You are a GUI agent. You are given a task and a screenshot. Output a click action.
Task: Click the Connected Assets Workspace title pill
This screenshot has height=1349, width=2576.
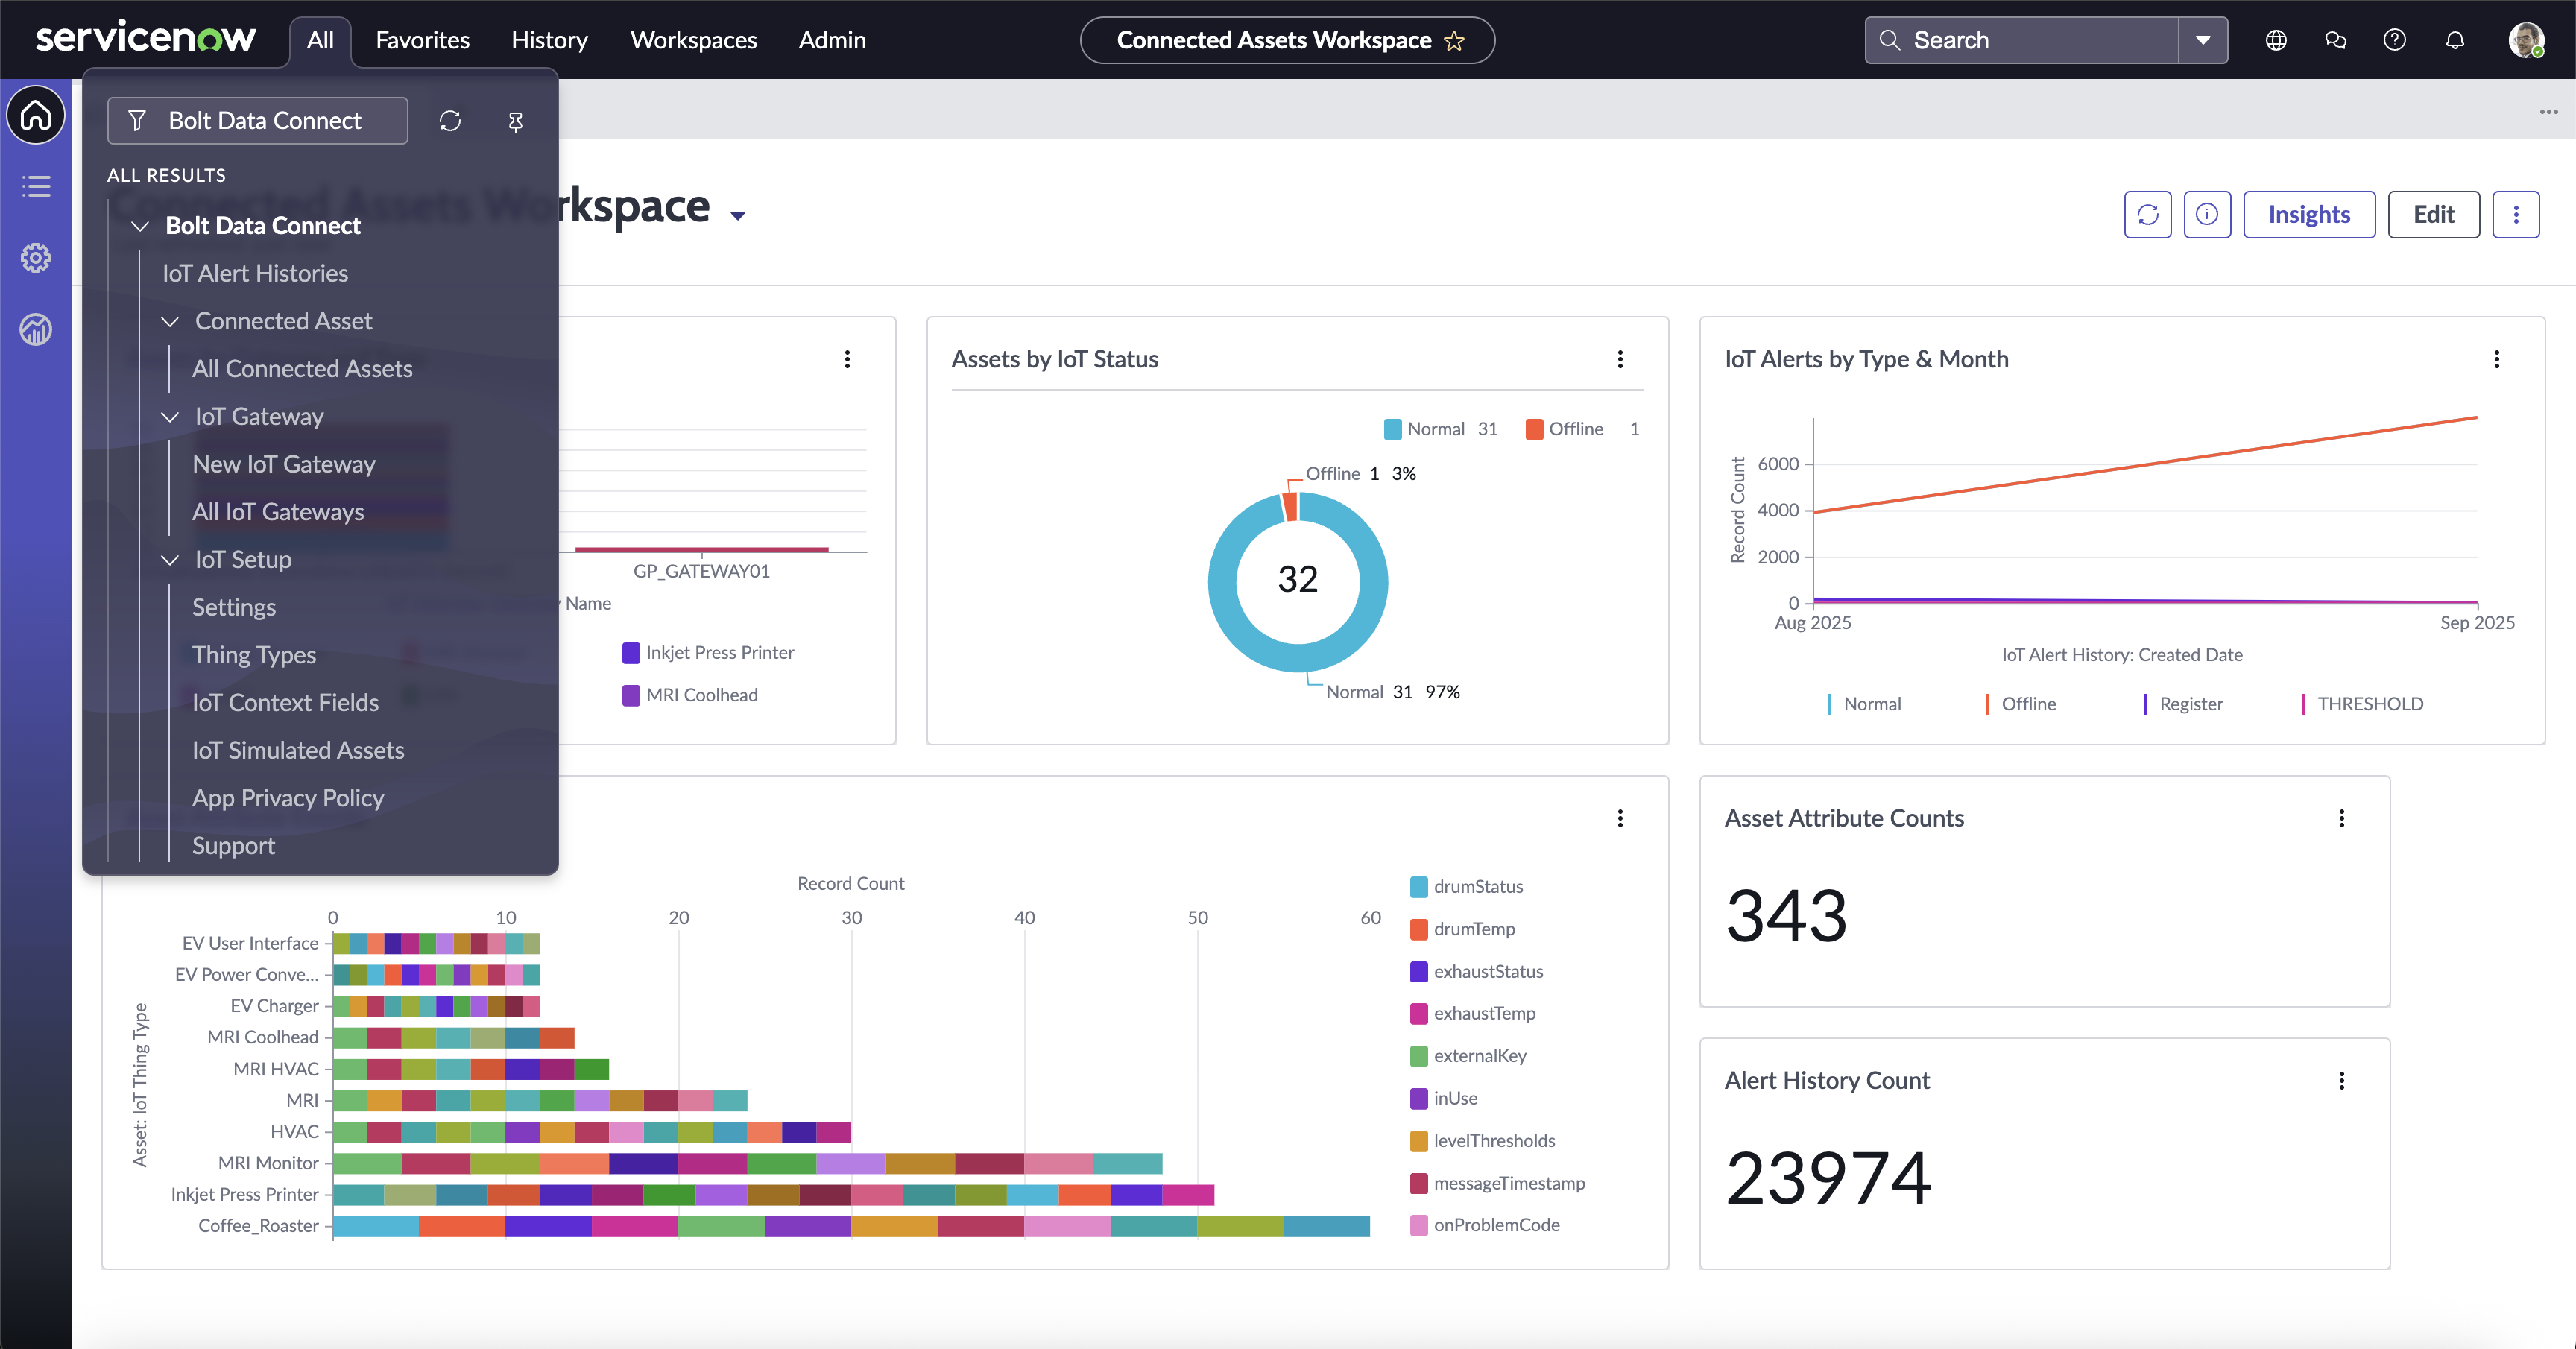(1287, 40)
